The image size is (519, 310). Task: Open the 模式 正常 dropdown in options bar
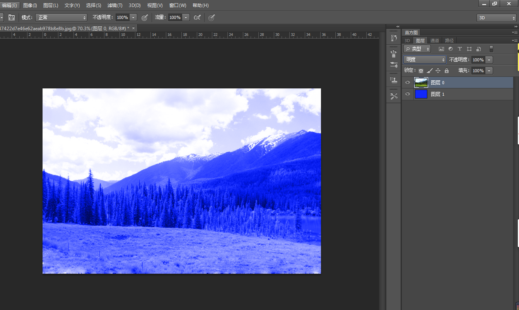pyautogui.click(x=61, y=17)
